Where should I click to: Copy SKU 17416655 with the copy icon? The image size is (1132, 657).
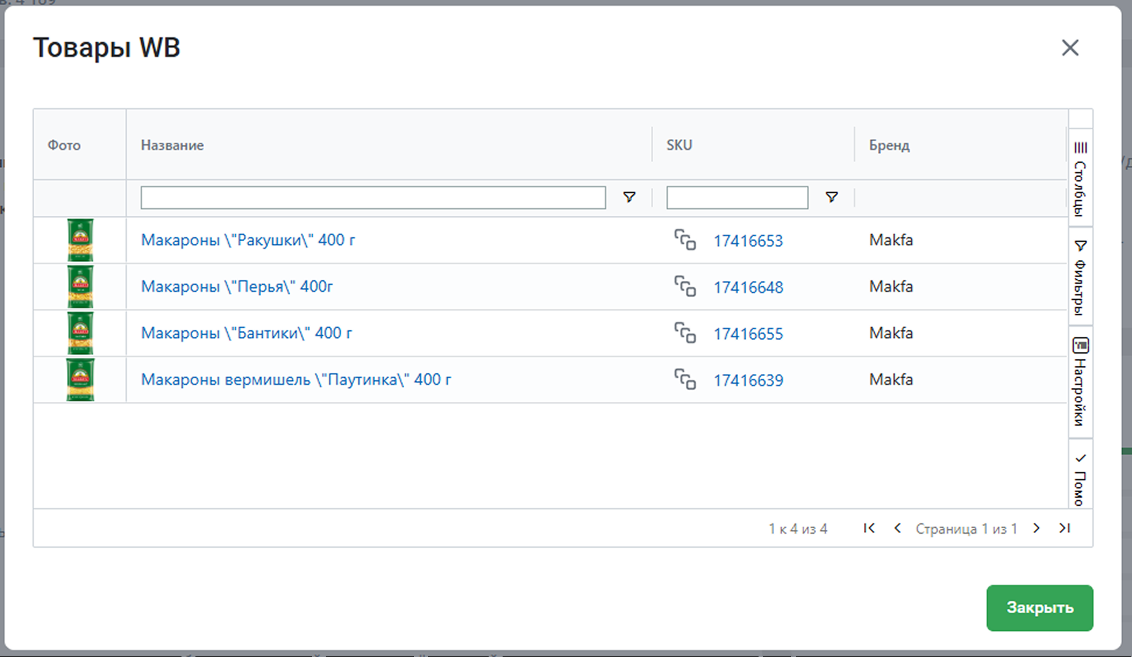coord(685,333)
